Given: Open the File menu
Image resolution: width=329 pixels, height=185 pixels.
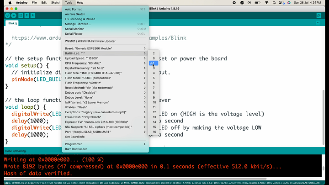Looking at the screenshot, I should pyautogui.click(x=34, y=3).
